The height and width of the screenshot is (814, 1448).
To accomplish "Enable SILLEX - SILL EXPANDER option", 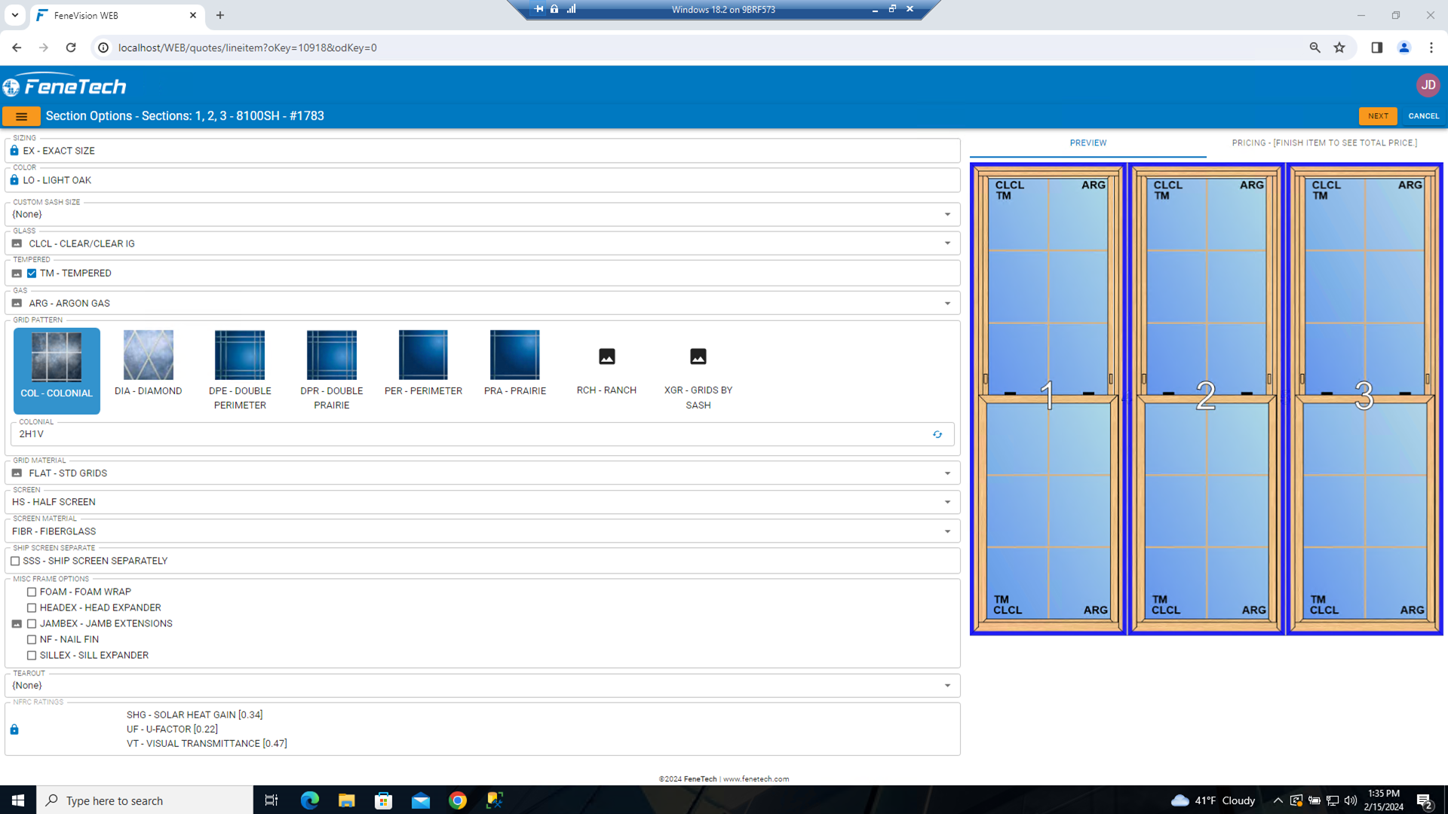I will [x=32, y=656].
